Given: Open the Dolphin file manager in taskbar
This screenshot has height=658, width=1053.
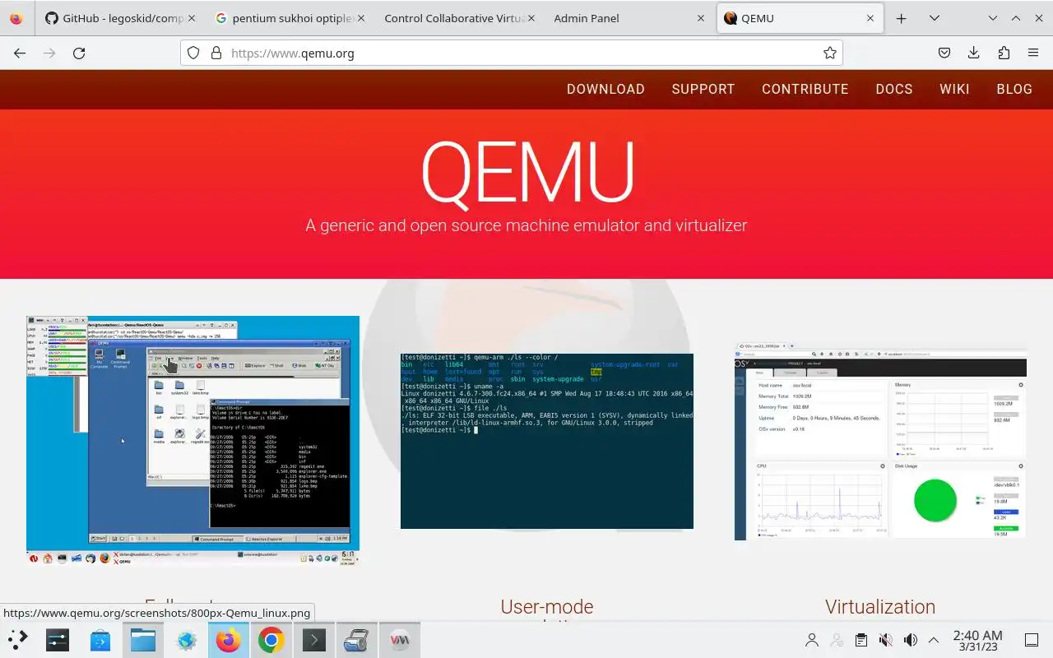Looking at the screenshot, I should click(x=142, y=640).
